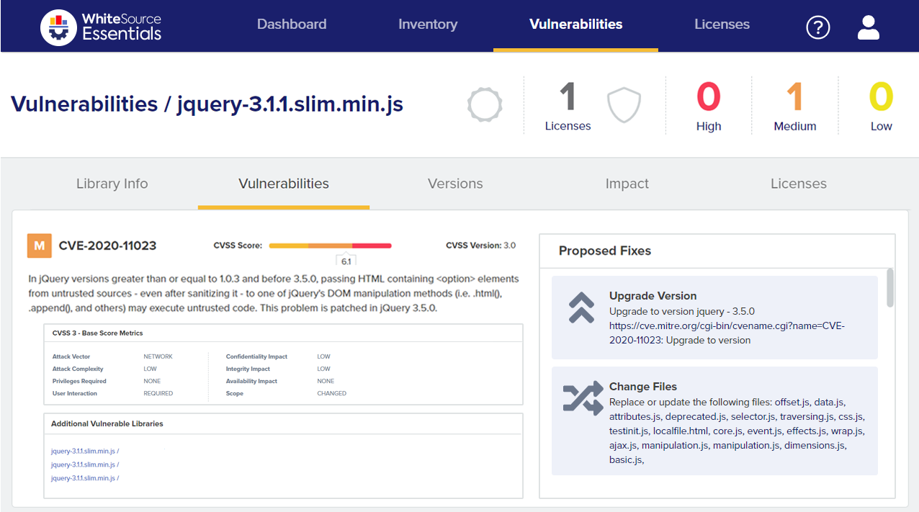The height and width of the screenshot is (512, 919).
Task: Click the CVSS score color bar
Action: click(x=330, y=246)
